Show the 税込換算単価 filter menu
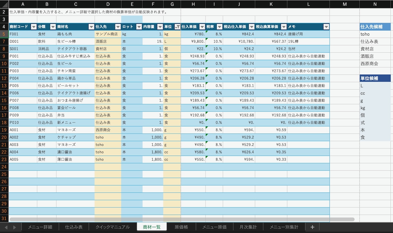This screenshot has width=393, height=233. point(284,27)
